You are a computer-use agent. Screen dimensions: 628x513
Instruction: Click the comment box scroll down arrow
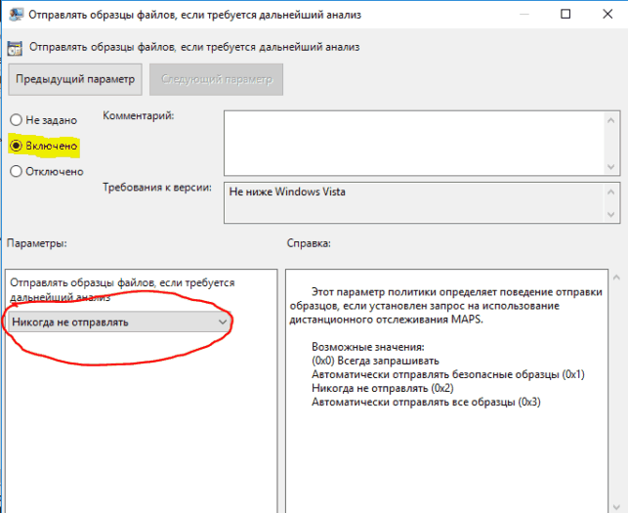611,167
